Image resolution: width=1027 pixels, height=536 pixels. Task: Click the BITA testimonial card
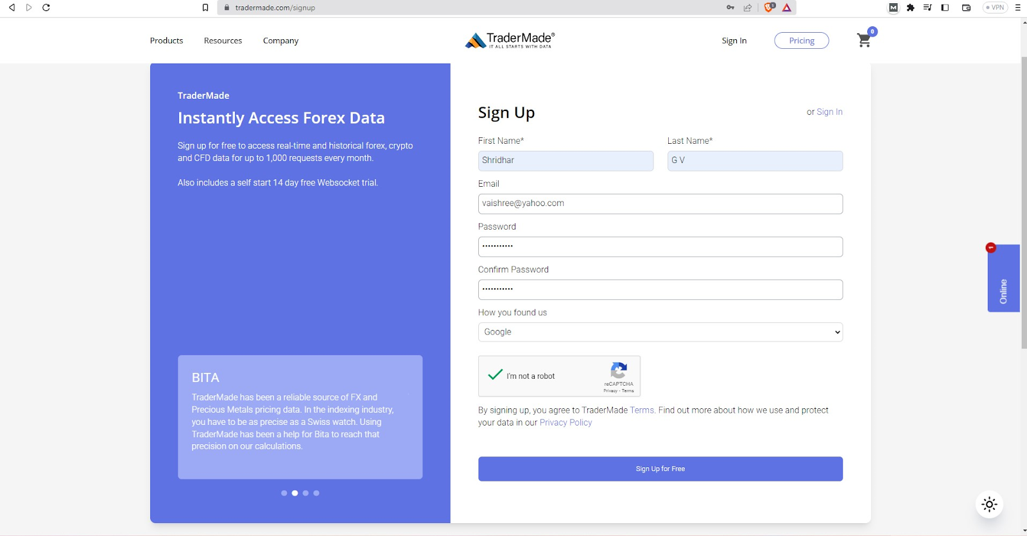pyautogui.click(x=300, y=417)
